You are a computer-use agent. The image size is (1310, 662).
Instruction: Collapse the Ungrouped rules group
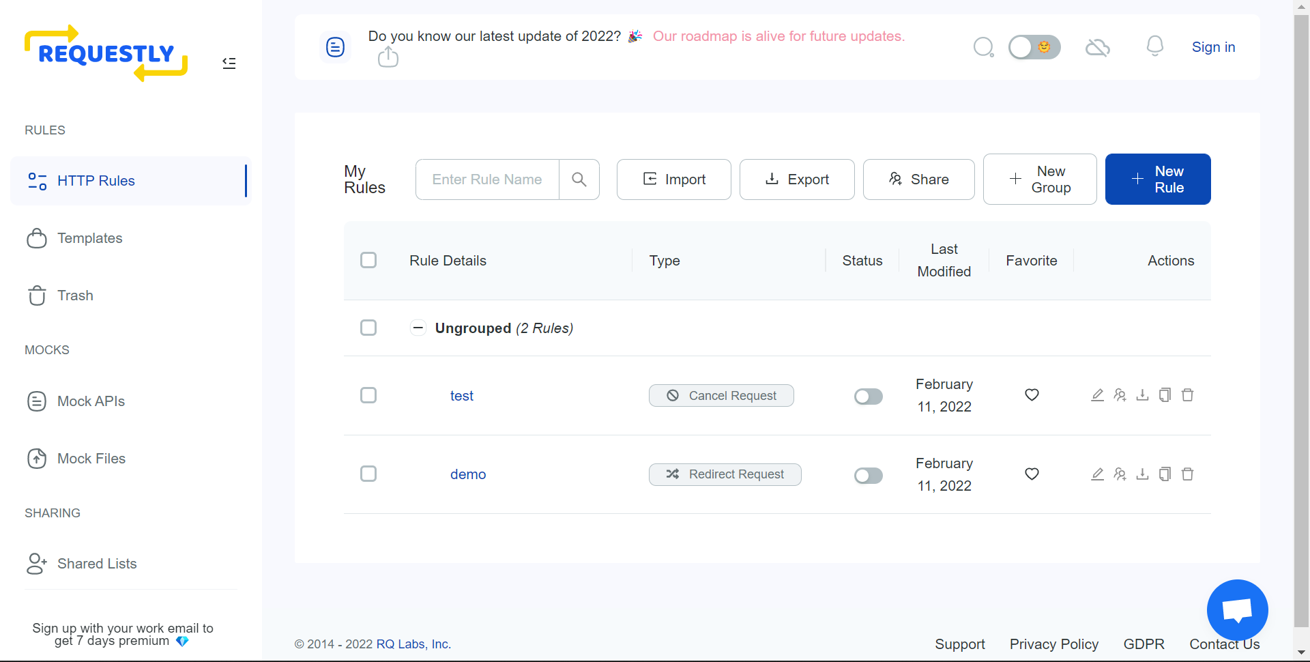418,328
